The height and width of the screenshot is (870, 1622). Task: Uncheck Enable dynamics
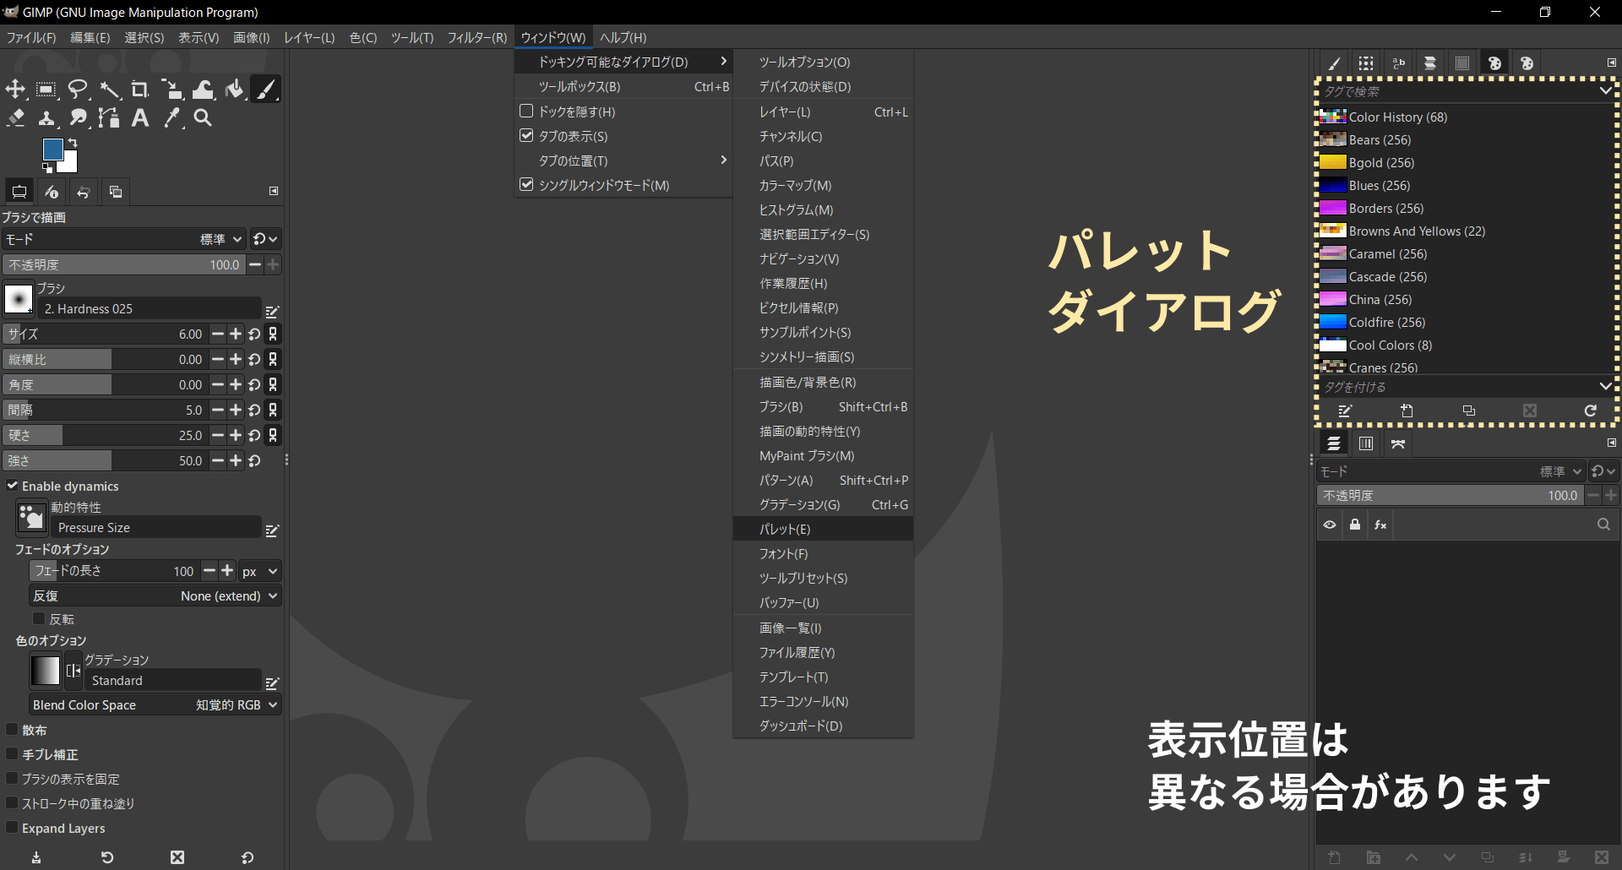[x=13, y=486]
